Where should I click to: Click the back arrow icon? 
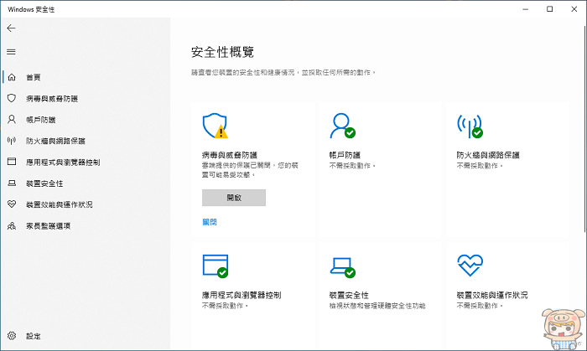[x=11, y=28]
